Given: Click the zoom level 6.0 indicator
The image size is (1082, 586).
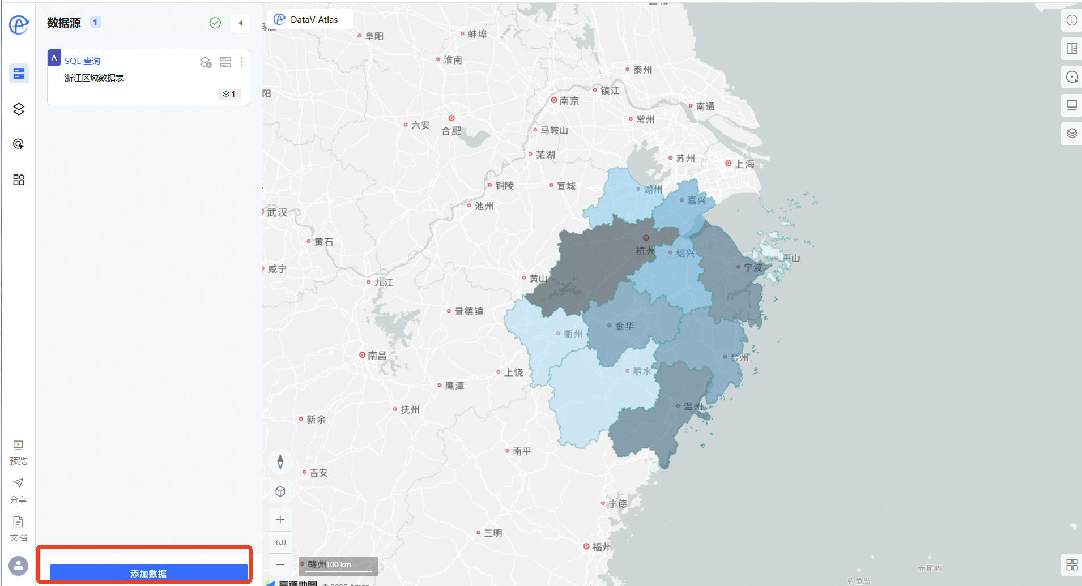Looking at the screenshot, I should 281,542.
